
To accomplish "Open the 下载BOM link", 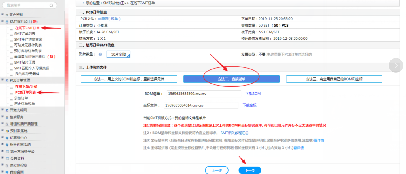I will (x=253, y=94).
